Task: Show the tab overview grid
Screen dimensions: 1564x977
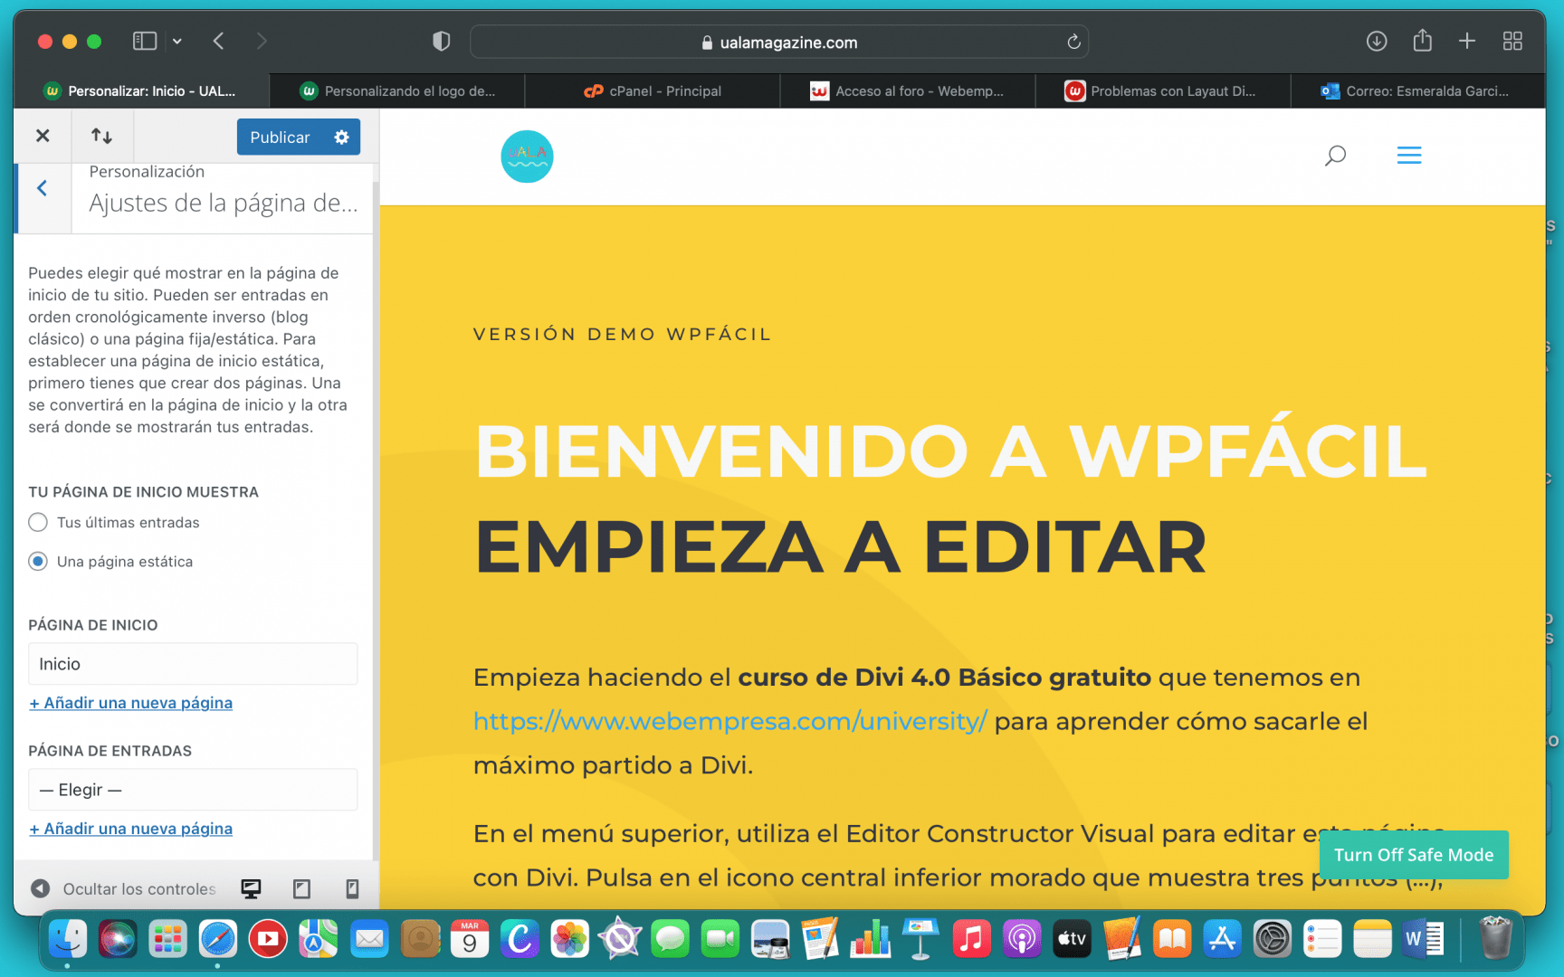Action: pos(1512,41)
